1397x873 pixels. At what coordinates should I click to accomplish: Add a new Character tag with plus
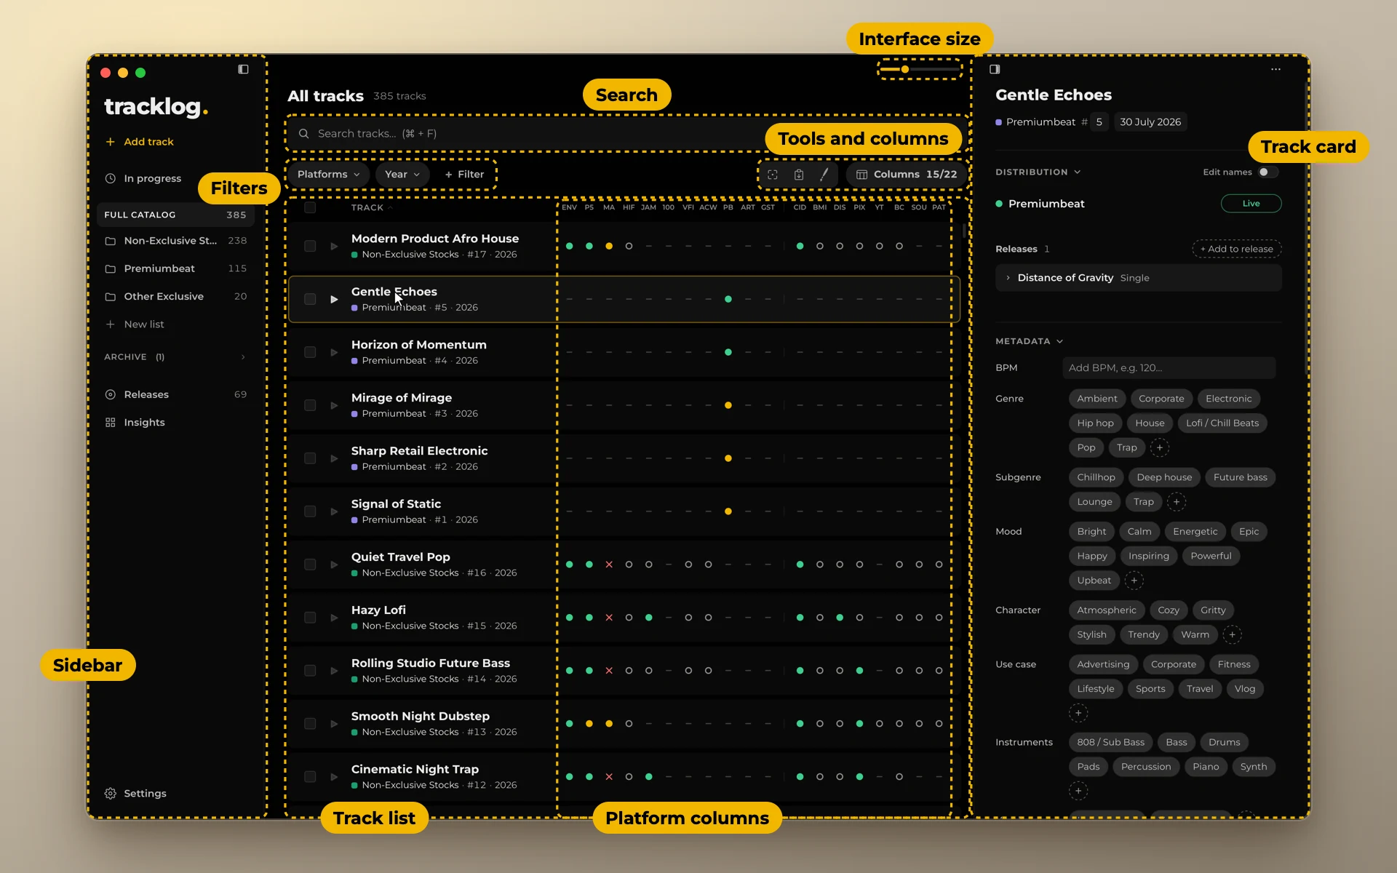1232,635
